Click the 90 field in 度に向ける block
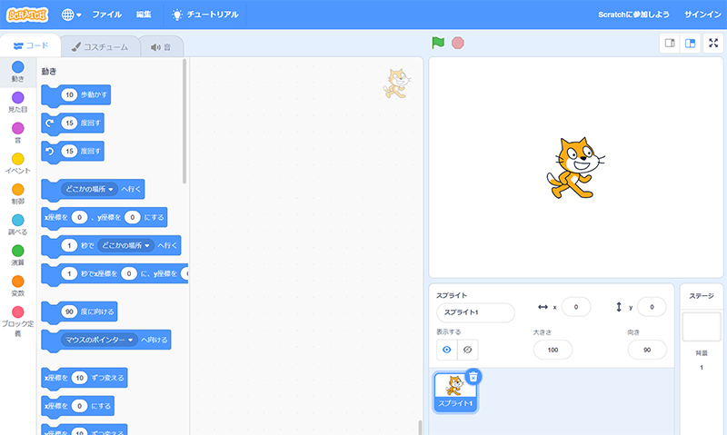 (x=69, y=311)
